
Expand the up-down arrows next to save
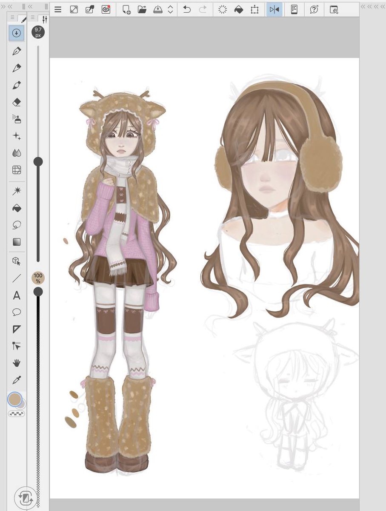pos(170,9)
